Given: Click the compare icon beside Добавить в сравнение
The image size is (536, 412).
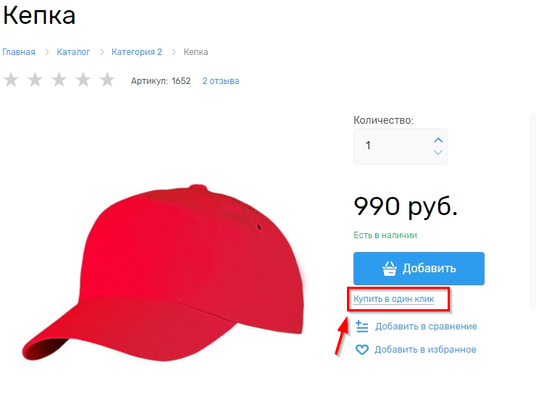Looking at the screenshot, I should click(x=361, y=327).
